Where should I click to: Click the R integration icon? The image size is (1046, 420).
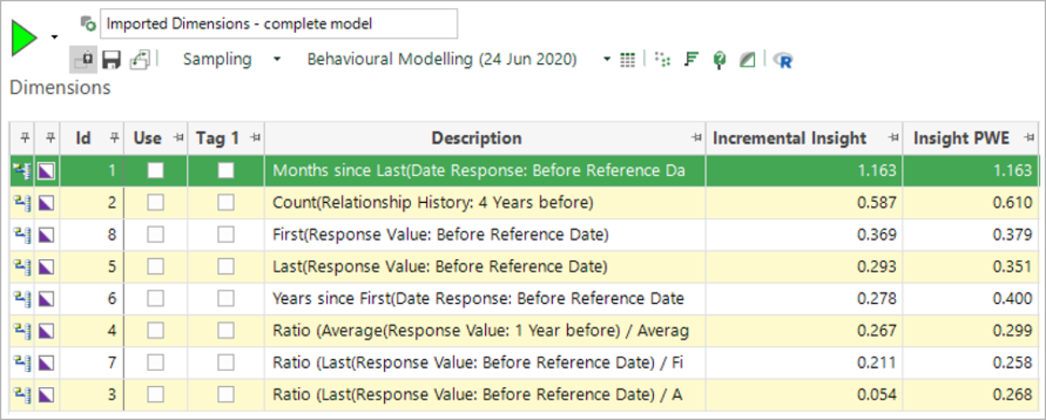[784, 60]
